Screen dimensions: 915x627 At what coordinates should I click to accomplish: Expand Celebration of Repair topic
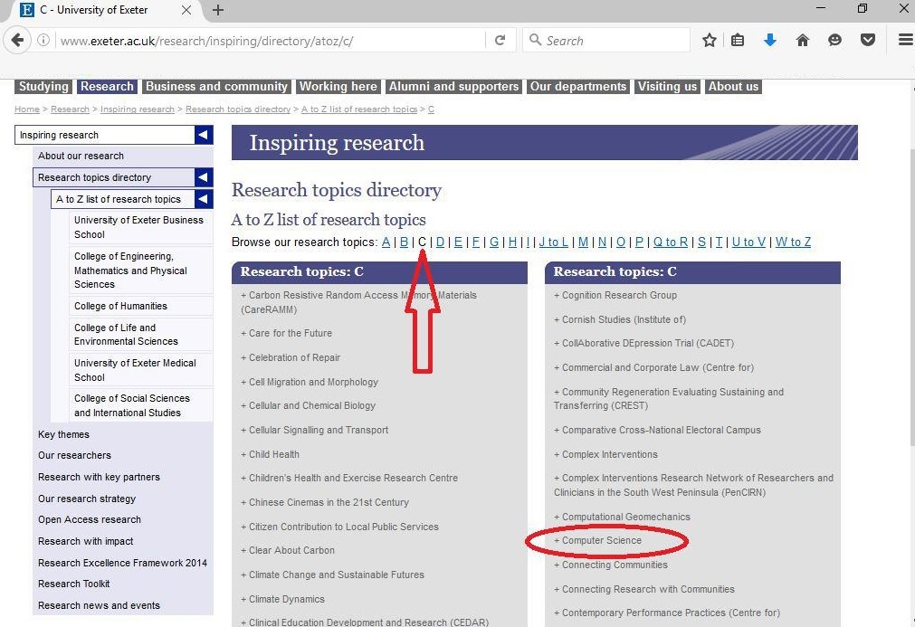291,357
